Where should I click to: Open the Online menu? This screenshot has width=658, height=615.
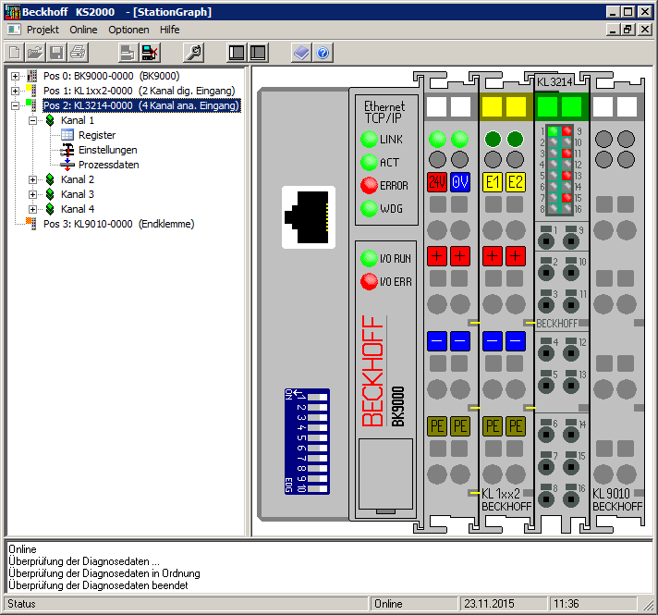(83, 30)
